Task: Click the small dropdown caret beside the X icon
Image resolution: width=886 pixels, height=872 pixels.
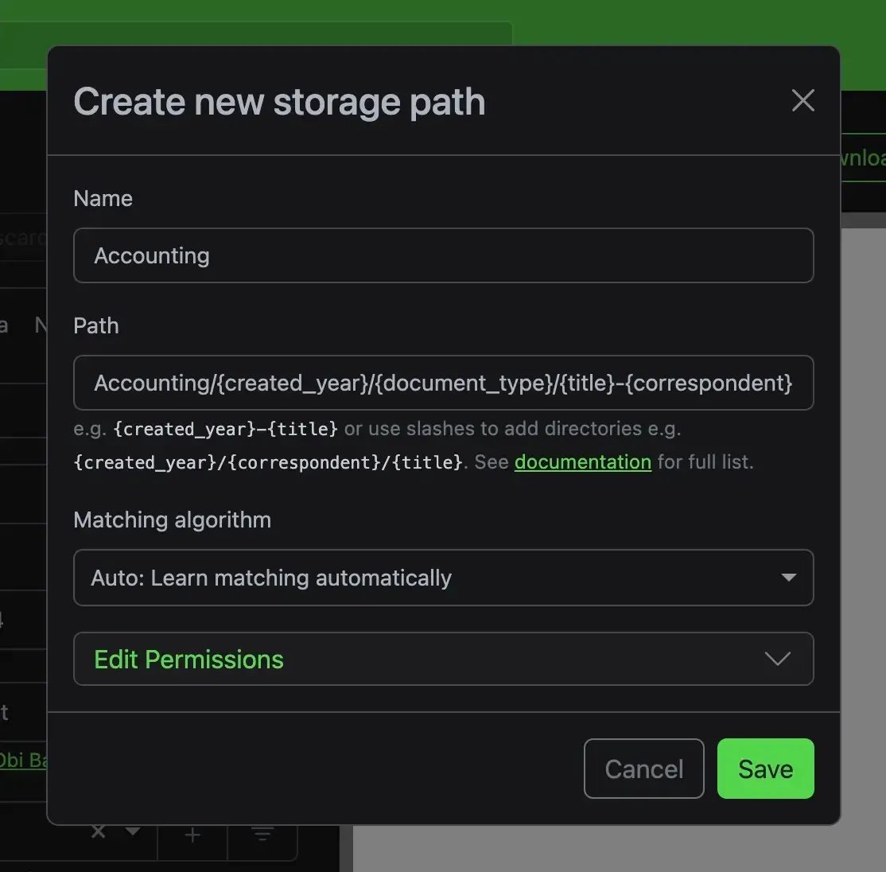Action: [x=133, y=831]
